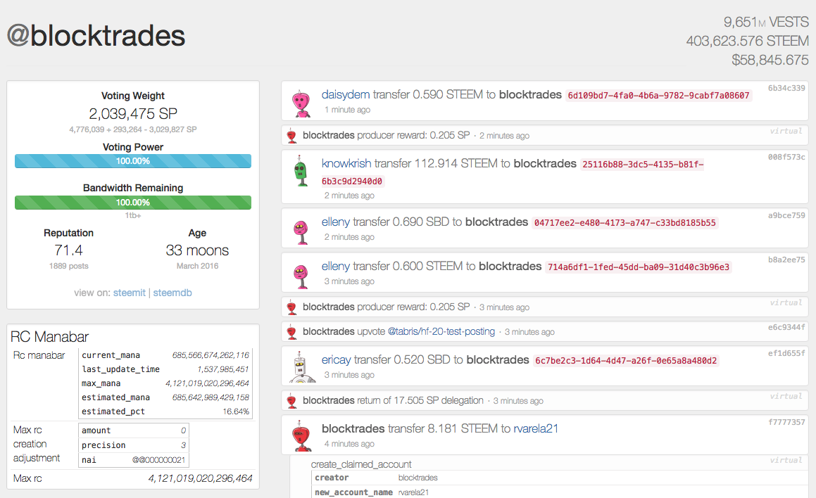Open transaction hash ef1d655f
Image resolution: width=816 pixels, height=498 pixels.
pyautogui.click(x=786, y=353)
